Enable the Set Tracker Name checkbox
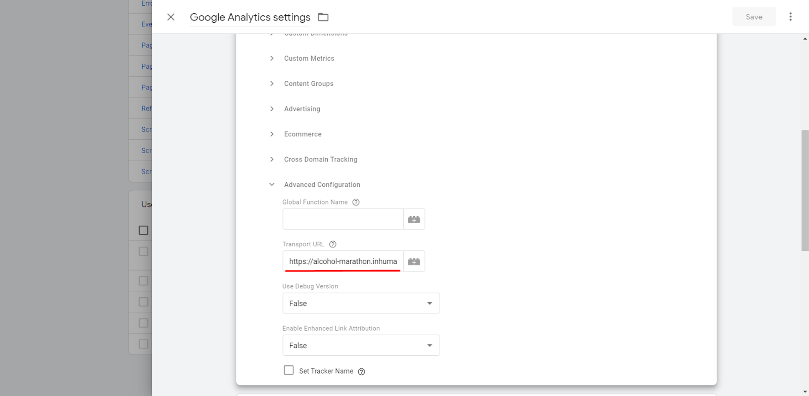 tap(289, 370)
